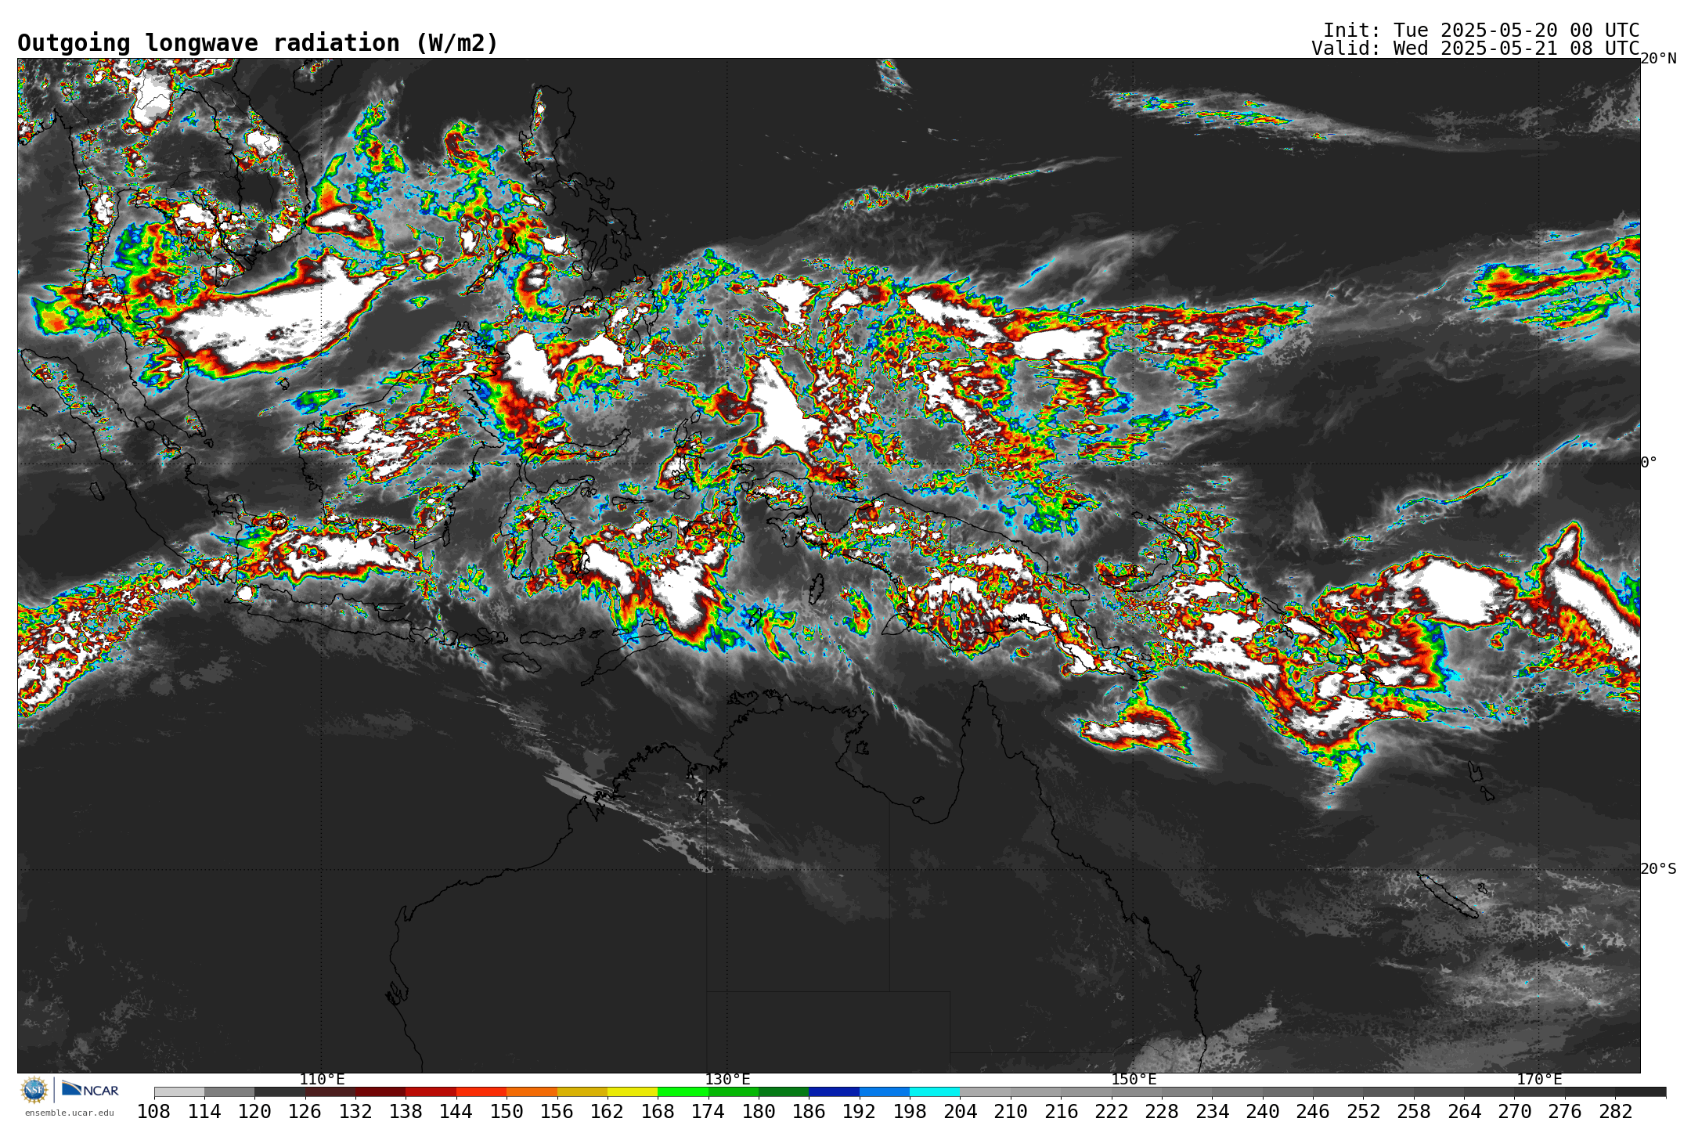Pick the bright red 144–150 colorbar swatch
The image size is (1691, 1122).
481,1092
